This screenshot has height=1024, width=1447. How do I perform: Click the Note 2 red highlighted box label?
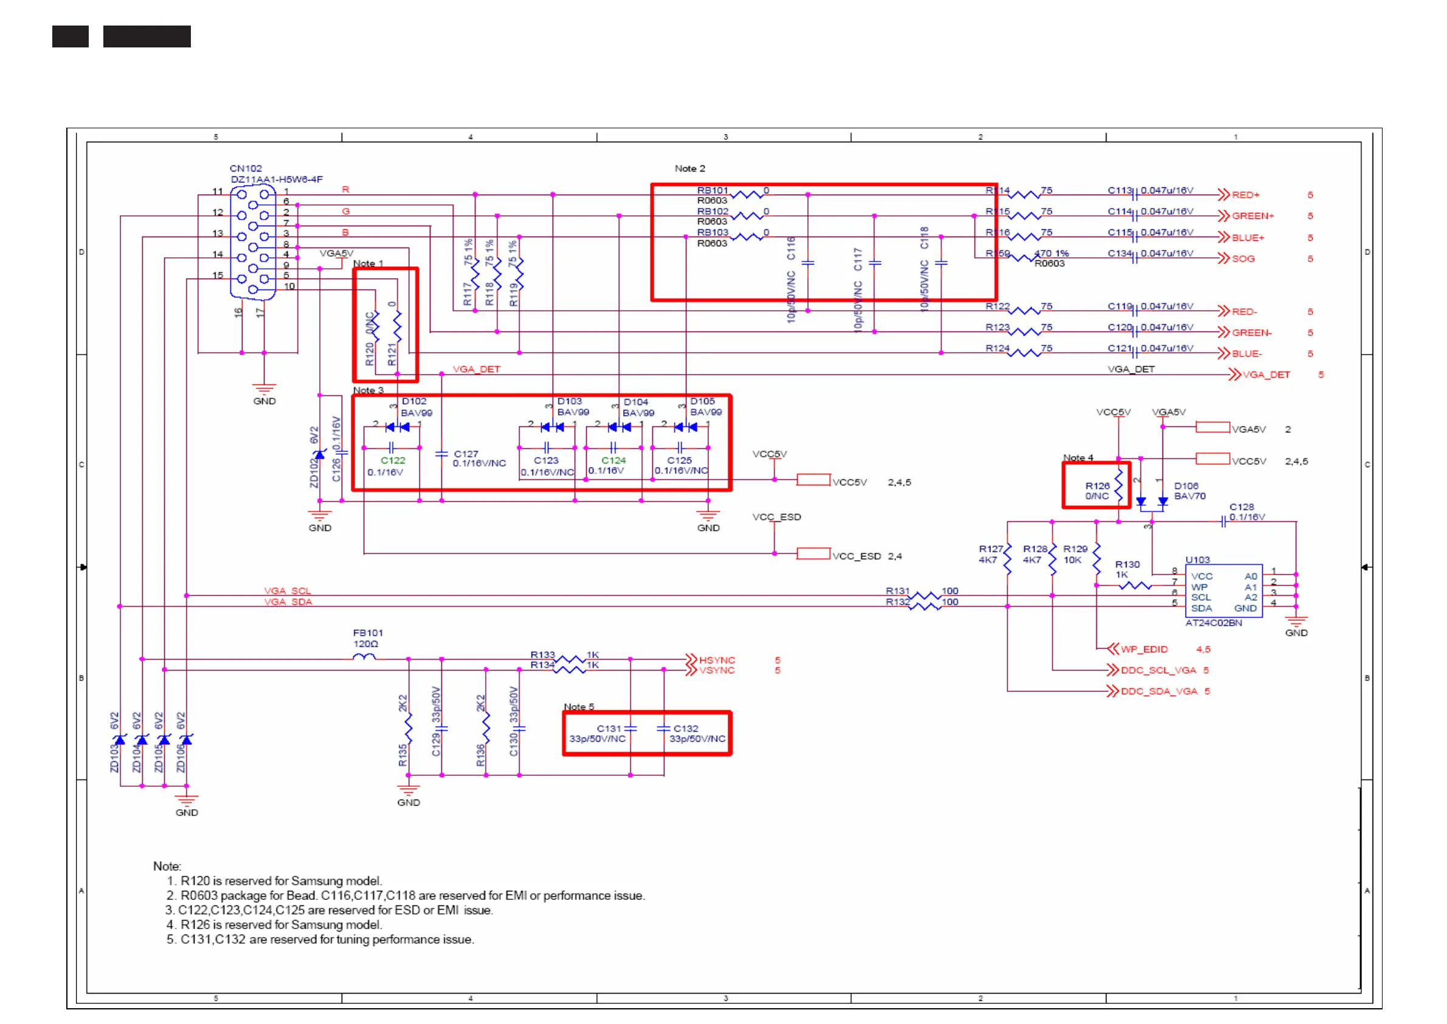690,168
